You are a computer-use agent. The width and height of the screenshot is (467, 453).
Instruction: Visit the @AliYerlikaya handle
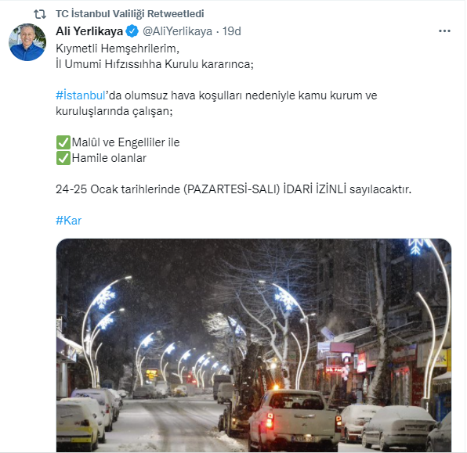[x=178, y=31]
